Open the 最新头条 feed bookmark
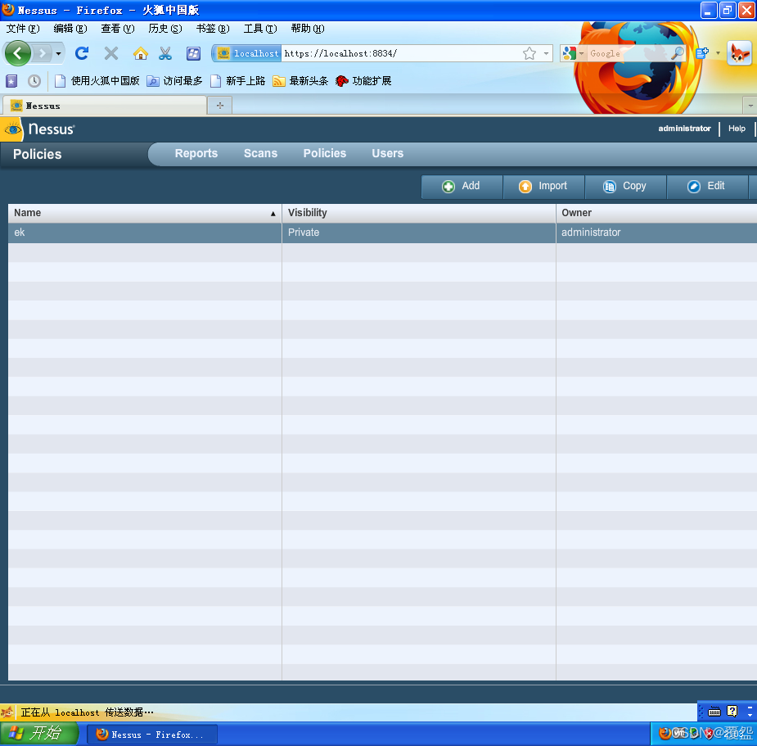757x746 pixels. click(301, 81)
